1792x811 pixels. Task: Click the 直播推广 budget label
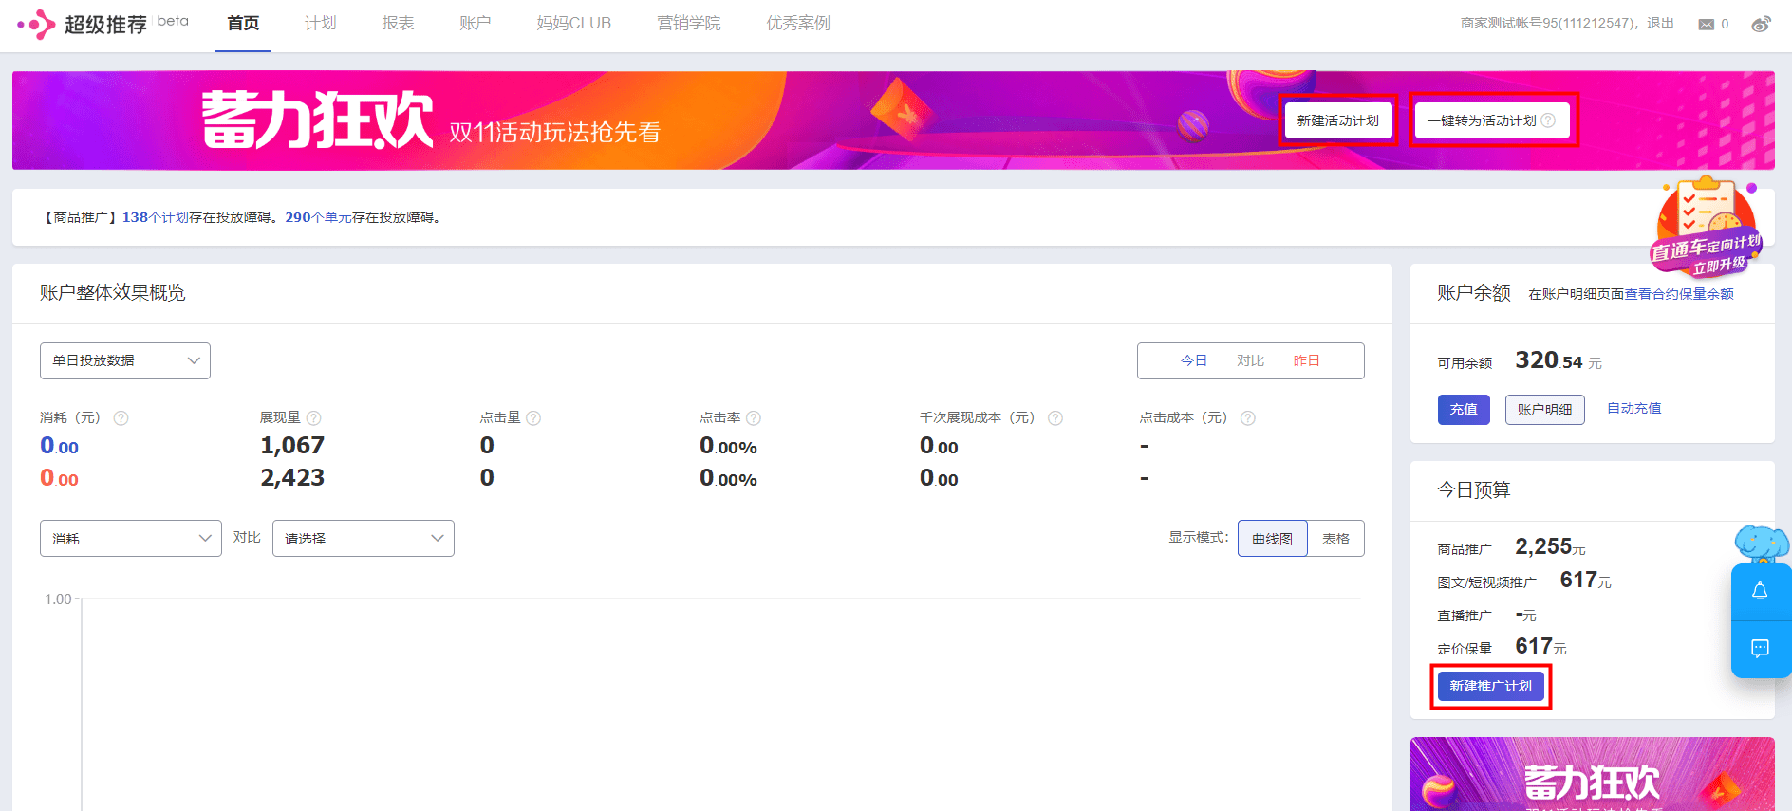coord(1465,616)
